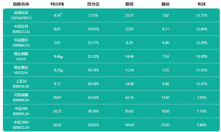Select the 上证50 index name
The image size is (221, 132).
tap(21, 82)
